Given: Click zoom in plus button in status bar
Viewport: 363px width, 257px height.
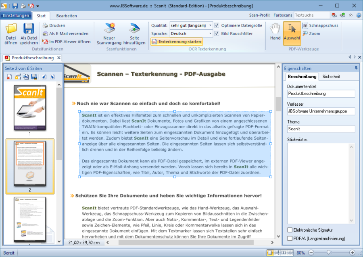Looking at the screenshot, I should point(352,253).
